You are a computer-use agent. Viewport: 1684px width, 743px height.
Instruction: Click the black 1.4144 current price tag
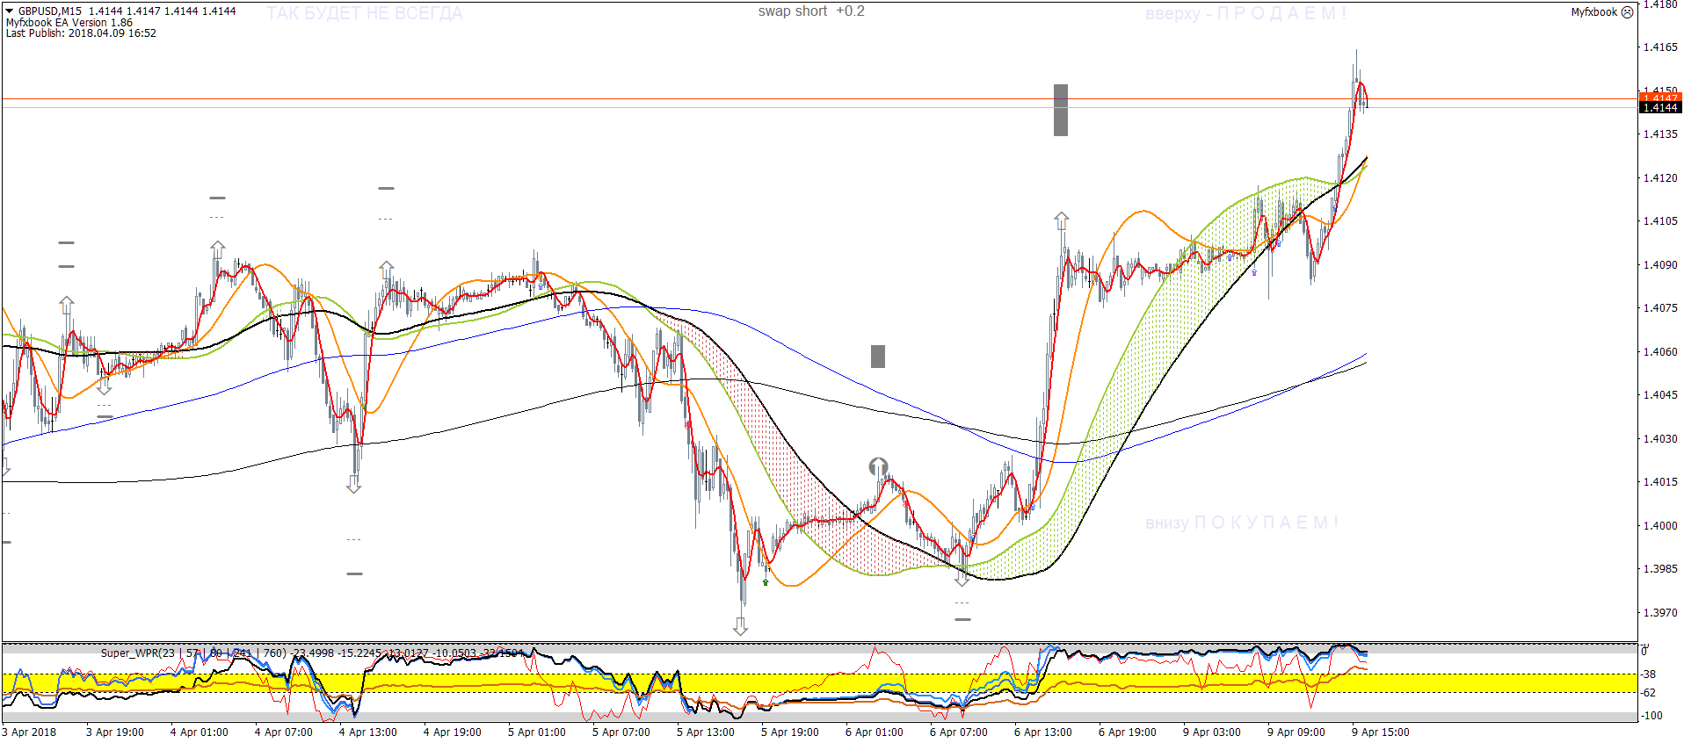tap(1660, 107)
